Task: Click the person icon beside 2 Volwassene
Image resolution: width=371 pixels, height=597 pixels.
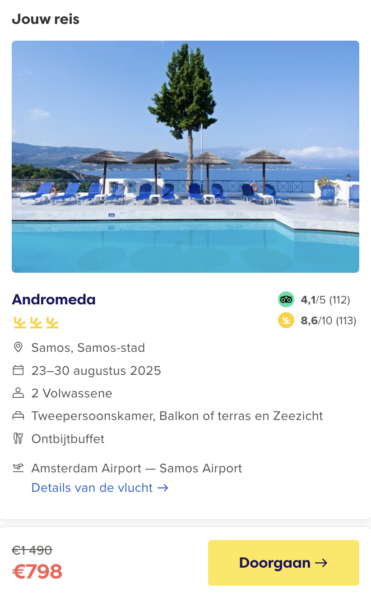Action: point(18,393)
